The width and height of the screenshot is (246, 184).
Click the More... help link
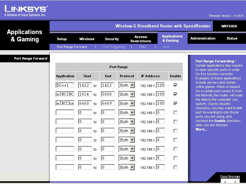tap(201, 130)
